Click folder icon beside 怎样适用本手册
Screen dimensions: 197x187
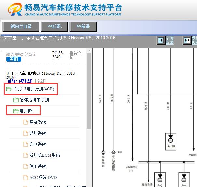pyautogui.click(x=16, y=100)
